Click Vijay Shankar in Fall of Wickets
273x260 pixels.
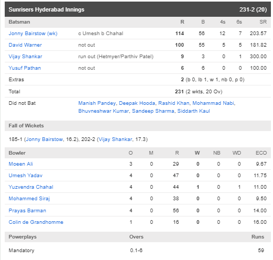point(115,139)
